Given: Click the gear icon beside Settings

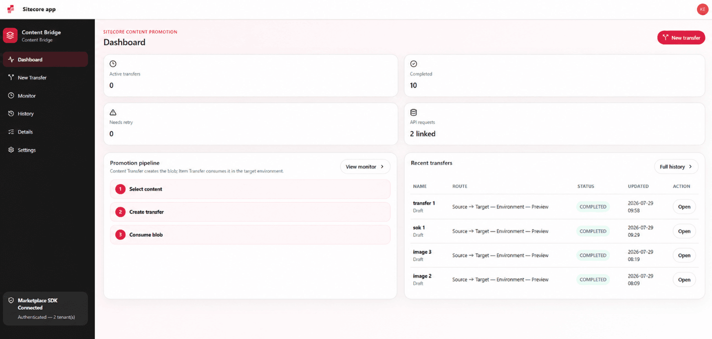Looking at the screenshot, I should pos(11,150).
